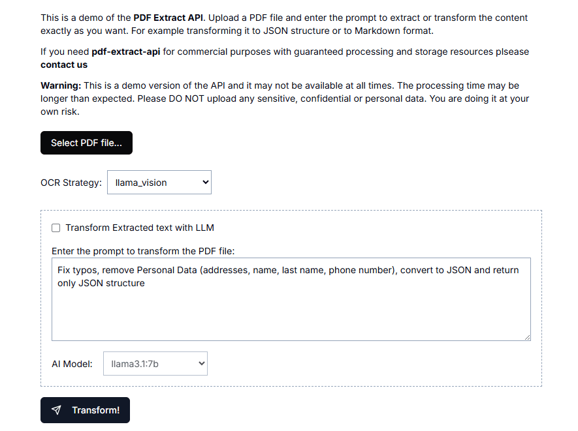The image size is (578, 431).
Task: Follow the bold contact us link
Action: 64,65
